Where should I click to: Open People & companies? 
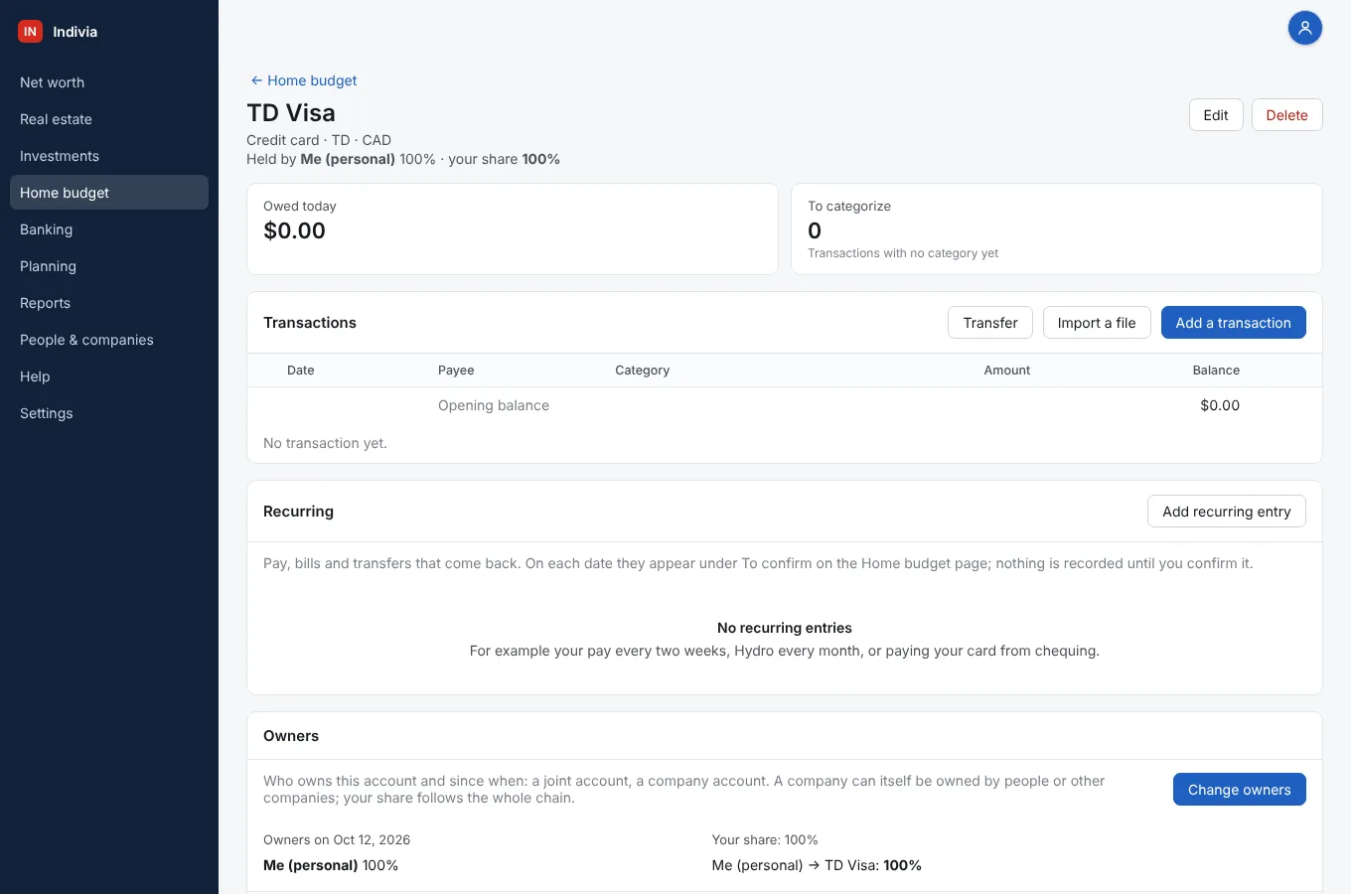pos(109,340)
